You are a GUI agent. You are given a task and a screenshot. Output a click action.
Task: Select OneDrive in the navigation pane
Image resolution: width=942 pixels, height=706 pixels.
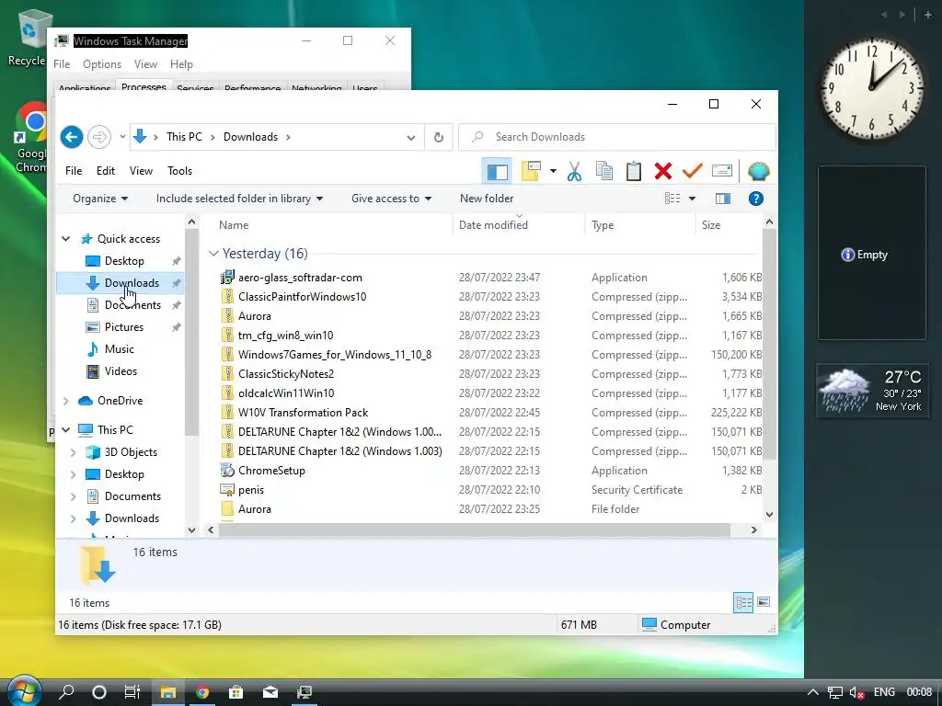tap(121, 401)
